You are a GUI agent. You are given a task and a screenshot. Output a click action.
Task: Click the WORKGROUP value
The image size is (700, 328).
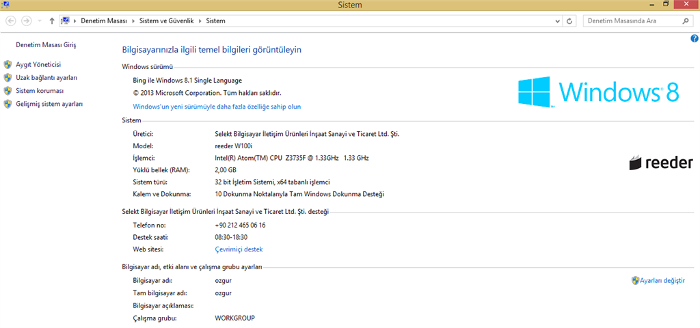235,318
